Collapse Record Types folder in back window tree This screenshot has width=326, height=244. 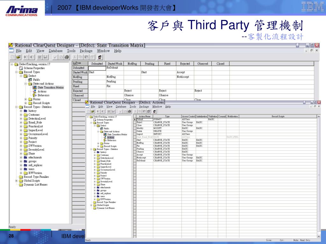point(17,72)
